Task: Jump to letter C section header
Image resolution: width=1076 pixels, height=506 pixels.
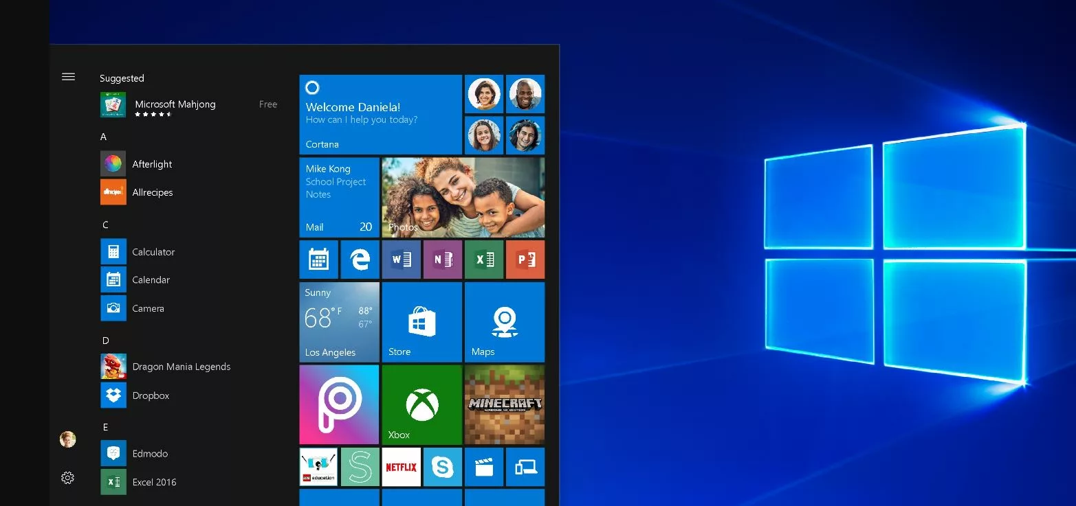Action: (105, 225)
